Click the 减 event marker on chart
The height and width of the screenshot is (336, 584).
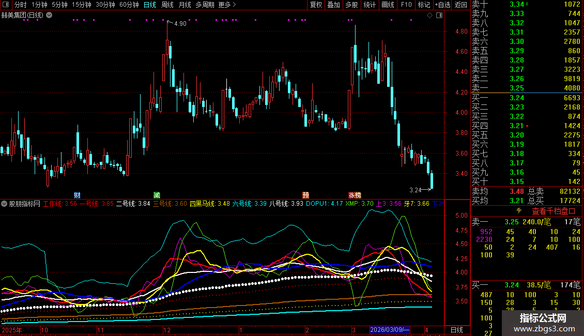pyautogui.click(x=157, y=195)
